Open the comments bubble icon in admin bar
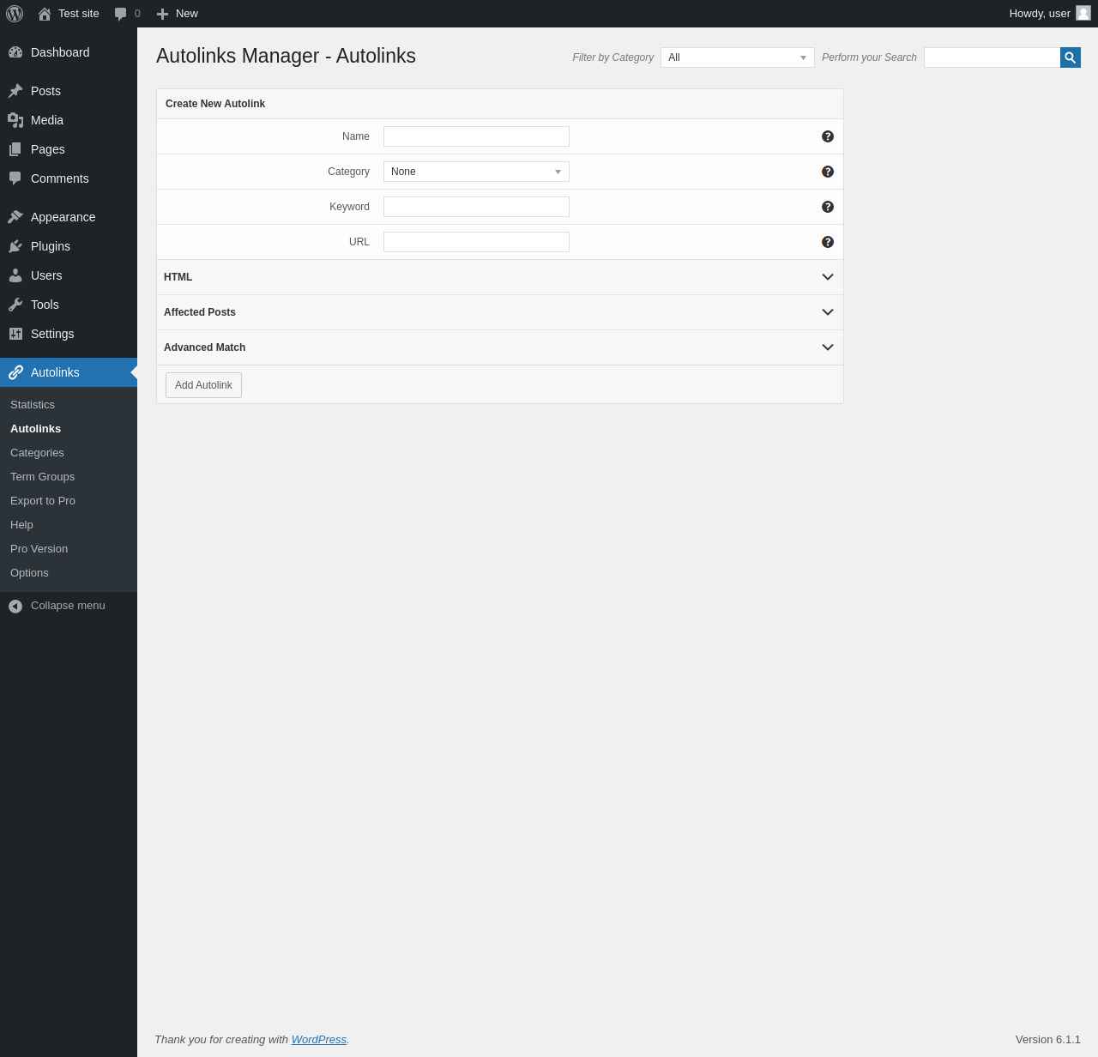The image size is (1098, 1057). [x=121, y=14]
